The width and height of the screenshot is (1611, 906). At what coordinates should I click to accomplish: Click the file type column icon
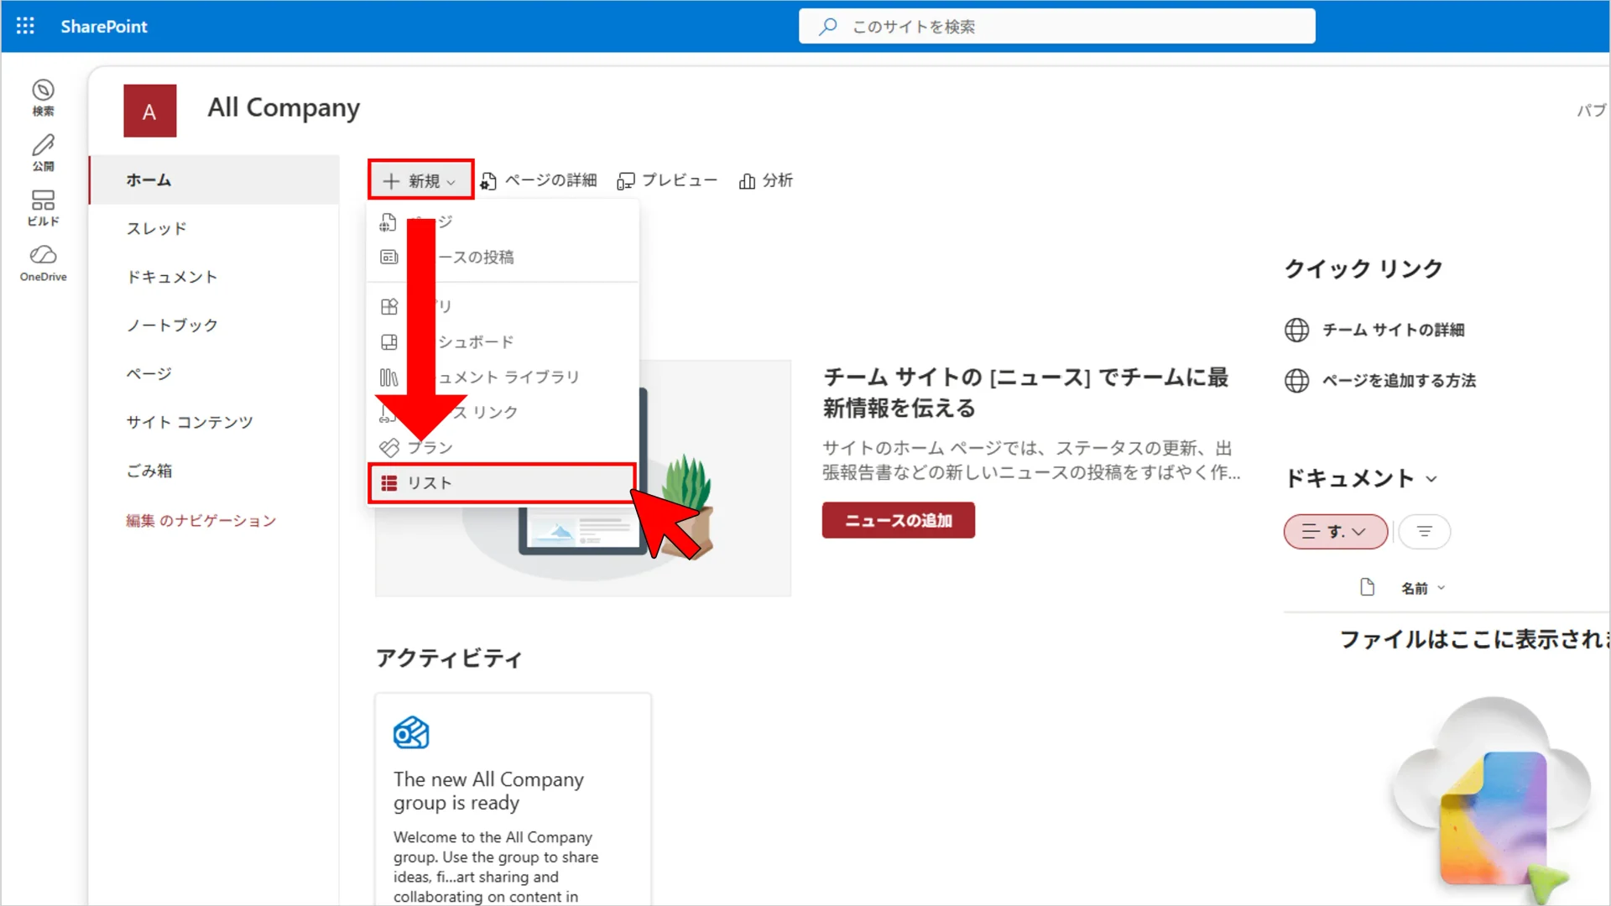pos(1367,587)
